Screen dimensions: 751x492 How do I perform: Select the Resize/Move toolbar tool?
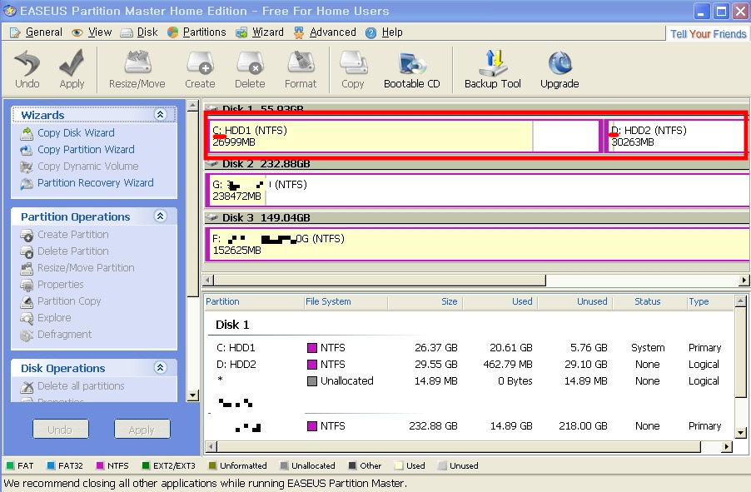[x=137, y=64]
